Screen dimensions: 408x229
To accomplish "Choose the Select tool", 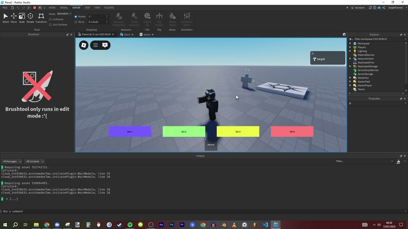I will click(6, 18).
